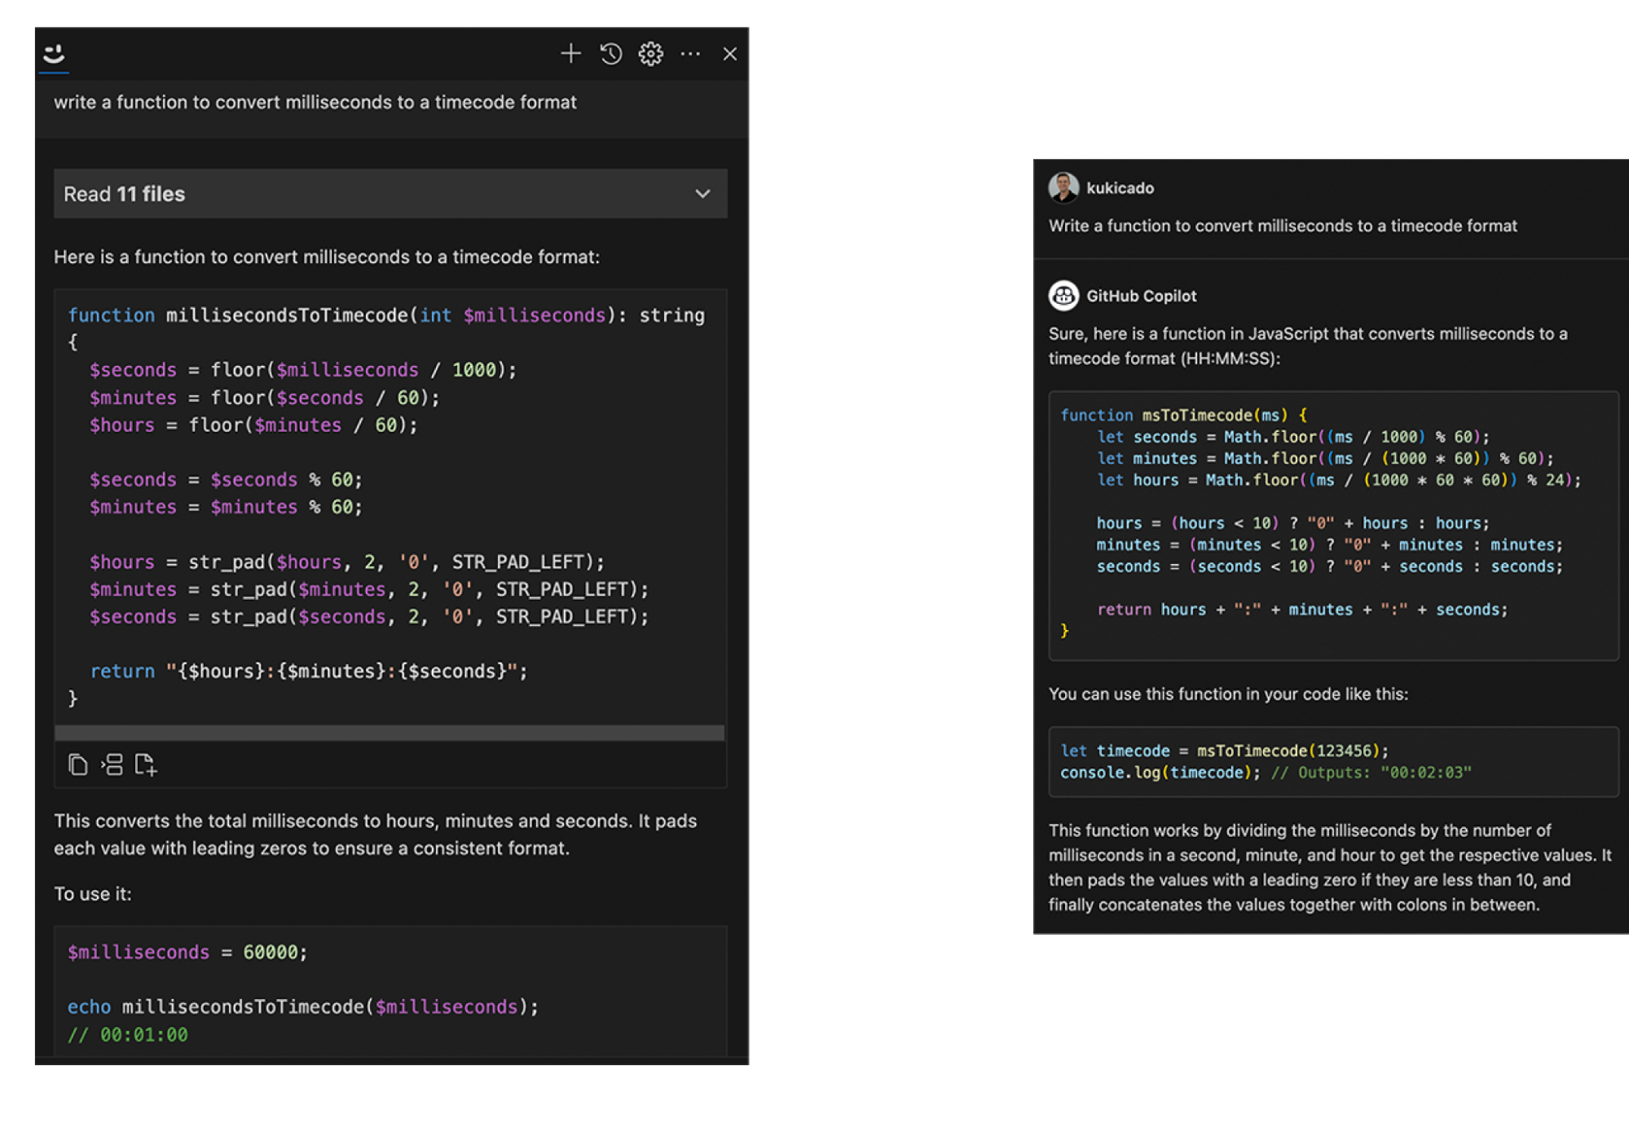Click the GitHub Copilot smiley logo
Image resolution: width=1629 pixels, height=1141 pixels.
pyautogui.click(x=53, y=55)
